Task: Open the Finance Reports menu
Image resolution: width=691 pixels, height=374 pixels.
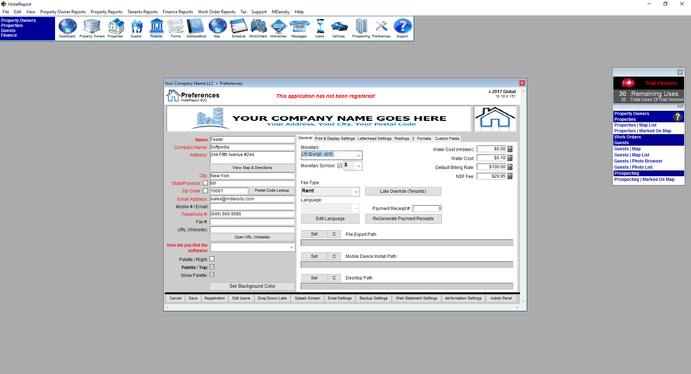Action: (x=178, y=12)
